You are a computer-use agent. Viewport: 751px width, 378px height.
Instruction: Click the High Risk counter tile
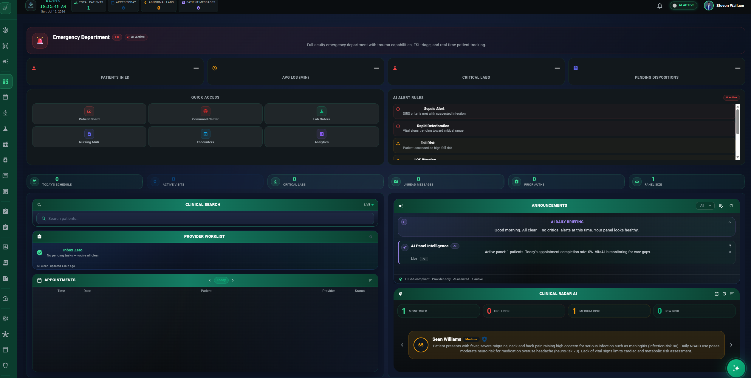click(524, 311)
